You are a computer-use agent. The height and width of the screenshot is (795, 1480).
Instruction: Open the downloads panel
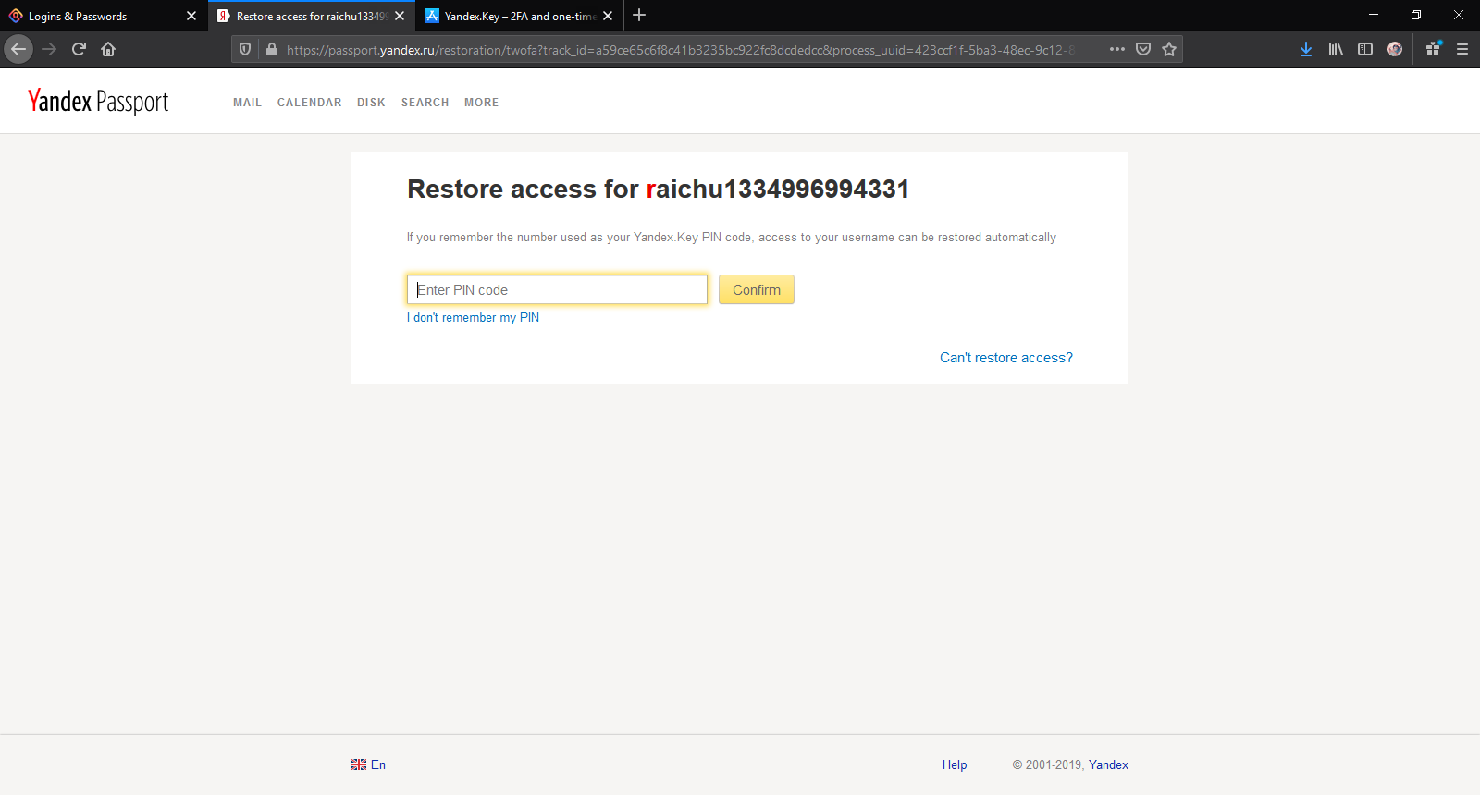click(x=1306, y=49)
